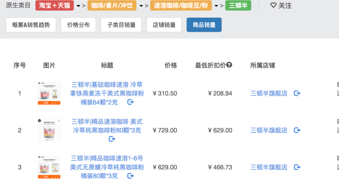
Task: Expand dropdown arrow after 速溶咖啡/咖啡豆/粉
Action: [216, 6]
